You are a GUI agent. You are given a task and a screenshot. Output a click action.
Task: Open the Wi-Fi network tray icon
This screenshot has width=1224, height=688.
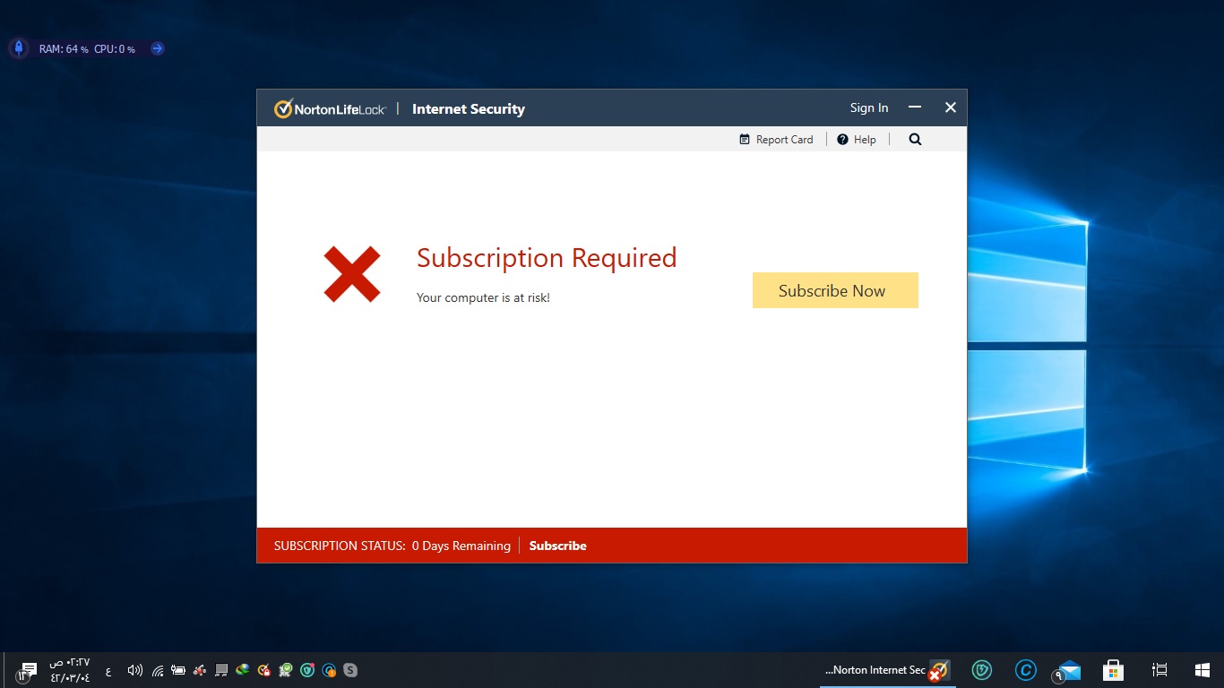(x=158, y=670)
